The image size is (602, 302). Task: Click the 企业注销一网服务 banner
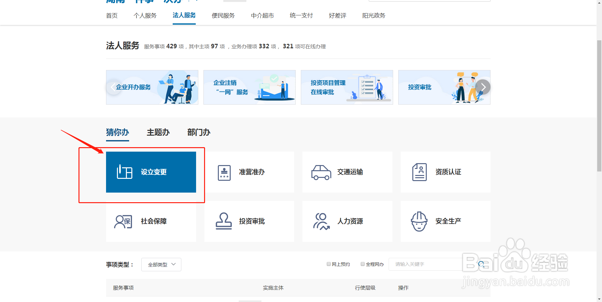tap(249, 87)
